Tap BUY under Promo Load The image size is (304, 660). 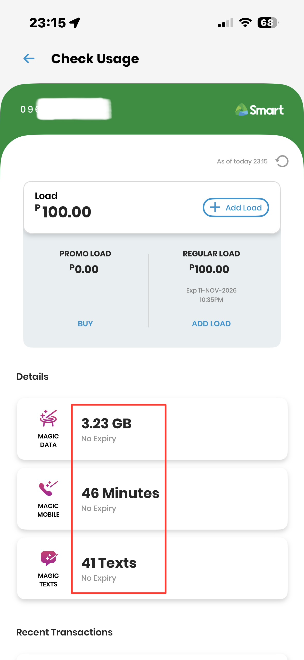click(x=85, y=324)
